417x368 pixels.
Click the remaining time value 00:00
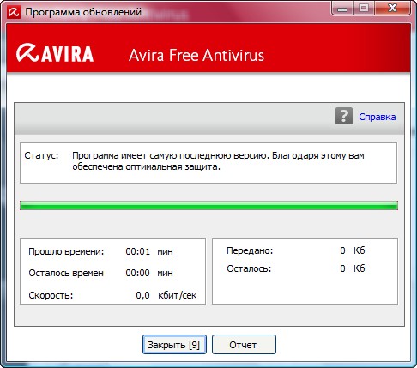point(137,273)
